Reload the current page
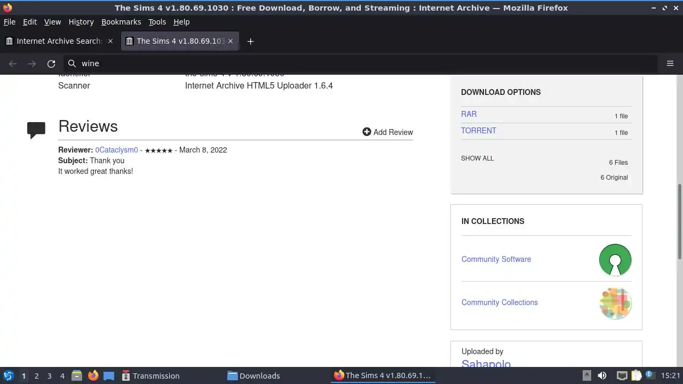This screenshot has height=384, width=683. (51, 63)
